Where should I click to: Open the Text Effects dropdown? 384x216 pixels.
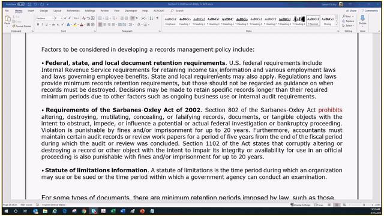click(x=69, y=25)
